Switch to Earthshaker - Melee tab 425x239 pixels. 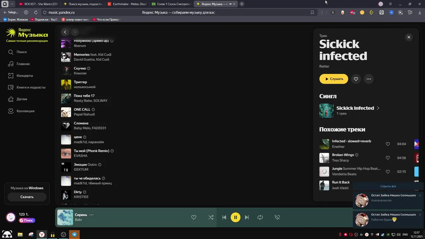[x=127, y=4]
